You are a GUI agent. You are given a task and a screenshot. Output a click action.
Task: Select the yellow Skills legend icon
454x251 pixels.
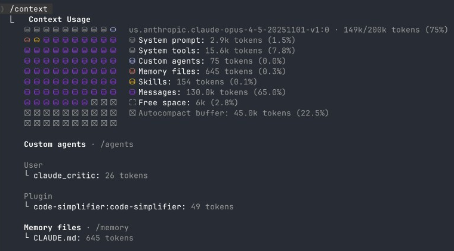(132, 82)
